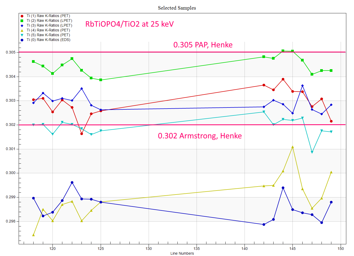This screenshot has width=354, height=256.
Task: Select the lowest yellow triangle at line 118
Action: pos(33,235)
